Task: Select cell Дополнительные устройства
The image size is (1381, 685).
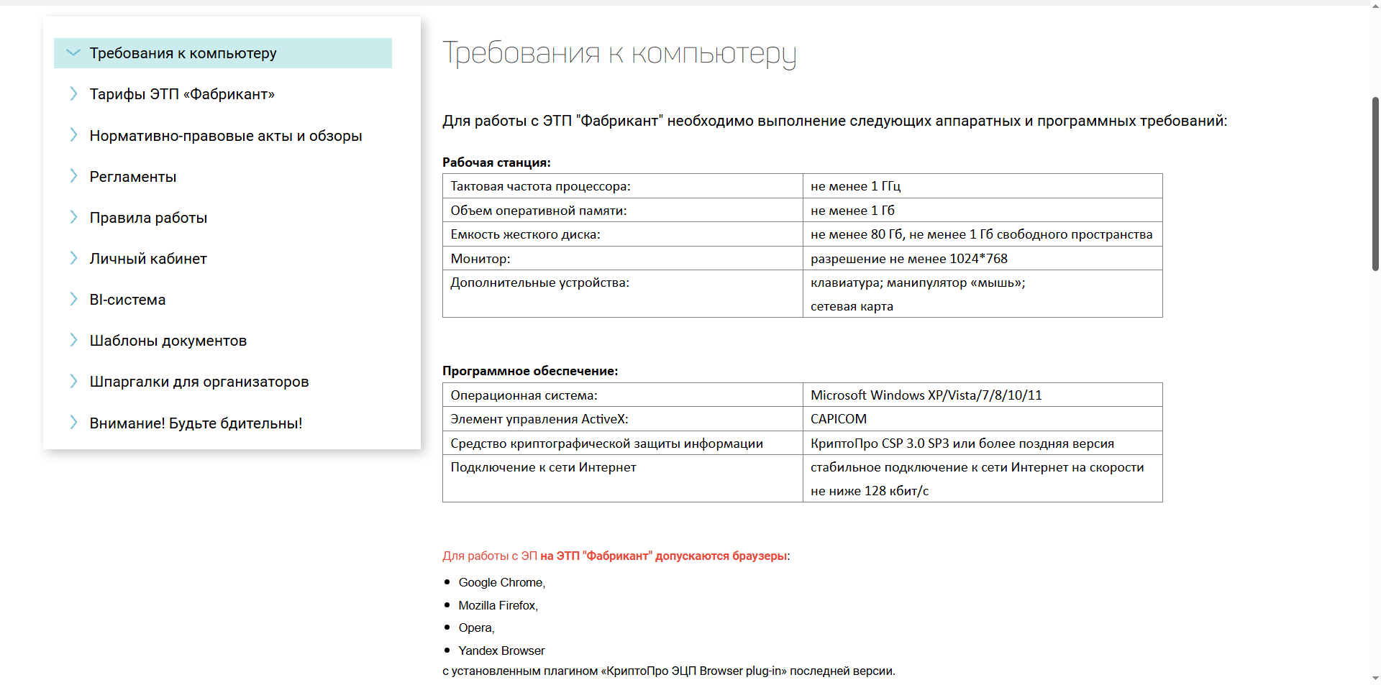Action: click(623, 294)
